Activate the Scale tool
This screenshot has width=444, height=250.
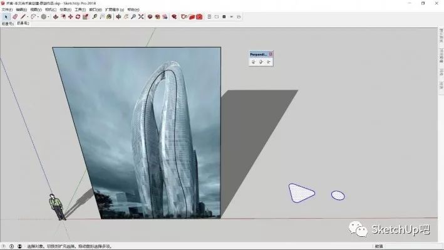click(86, 17)
